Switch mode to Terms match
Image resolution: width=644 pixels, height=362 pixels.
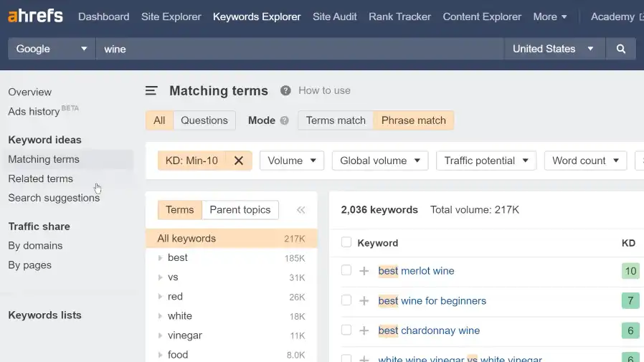pos(336,120)
